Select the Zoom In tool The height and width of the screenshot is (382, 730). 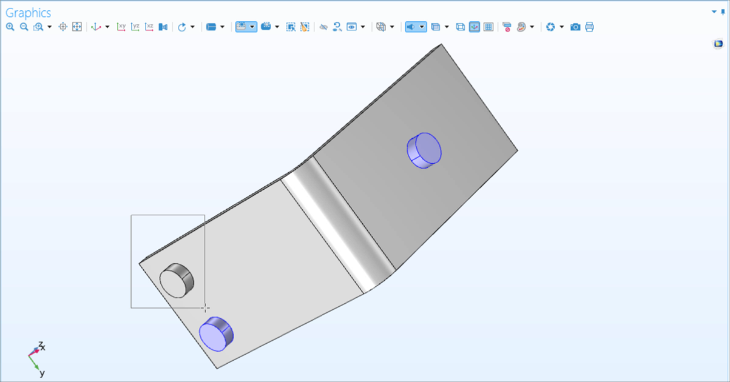point(10,27)
